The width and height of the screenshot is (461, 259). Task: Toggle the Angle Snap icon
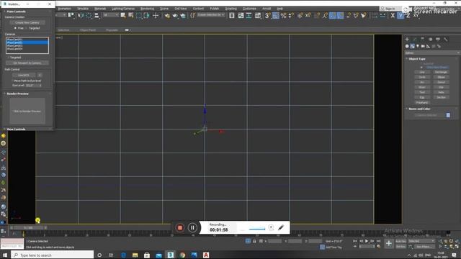[x=275, y=15]
